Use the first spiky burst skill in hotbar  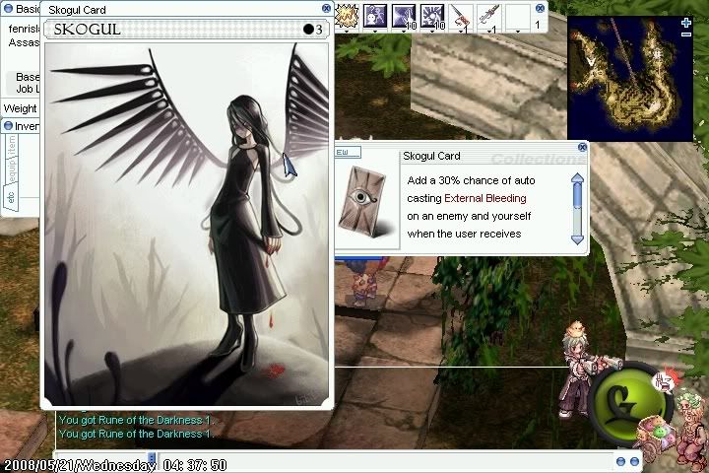tap(347, 17)
